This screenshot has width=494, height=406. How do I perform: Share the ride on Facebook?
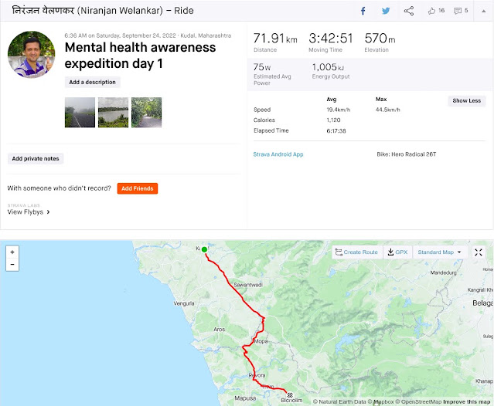pos(363,12)
